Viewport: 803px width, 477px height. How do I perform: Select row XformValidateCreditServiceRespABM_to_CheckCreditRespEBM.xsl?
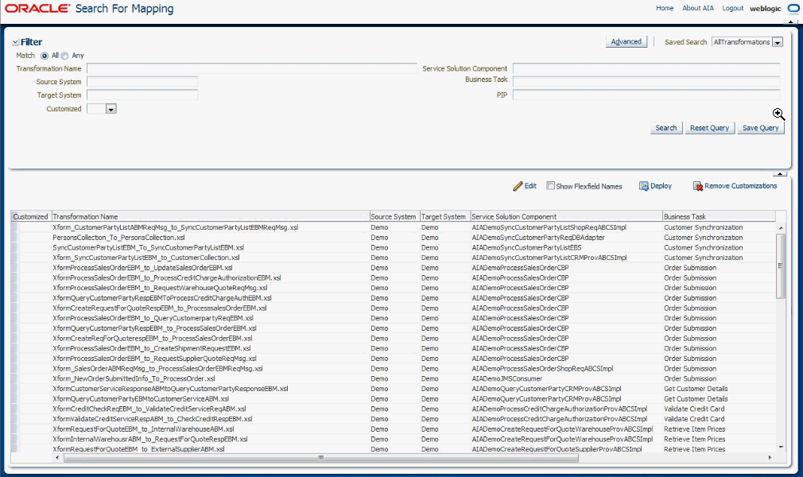(394, 419)
